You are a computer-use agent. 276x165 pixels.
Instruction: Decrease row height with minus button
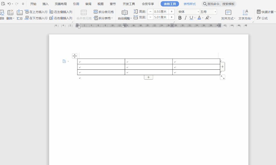pos(150,12)
